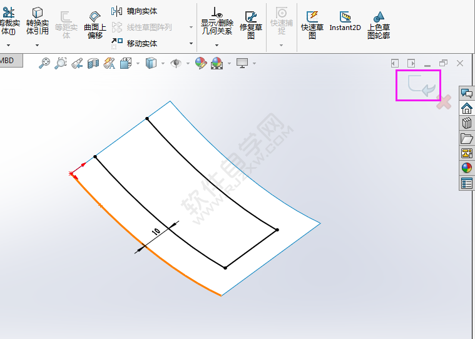Viewport: 475px width, 339px height.
Task: Open Appearances color ball in task pane
Action: (x=467, y=168)
